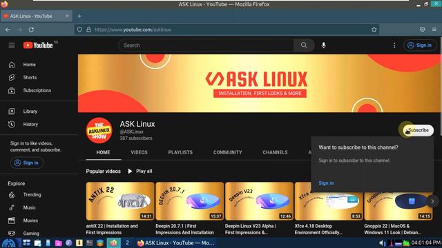Click next arrow on video carousel

(432, 201)
